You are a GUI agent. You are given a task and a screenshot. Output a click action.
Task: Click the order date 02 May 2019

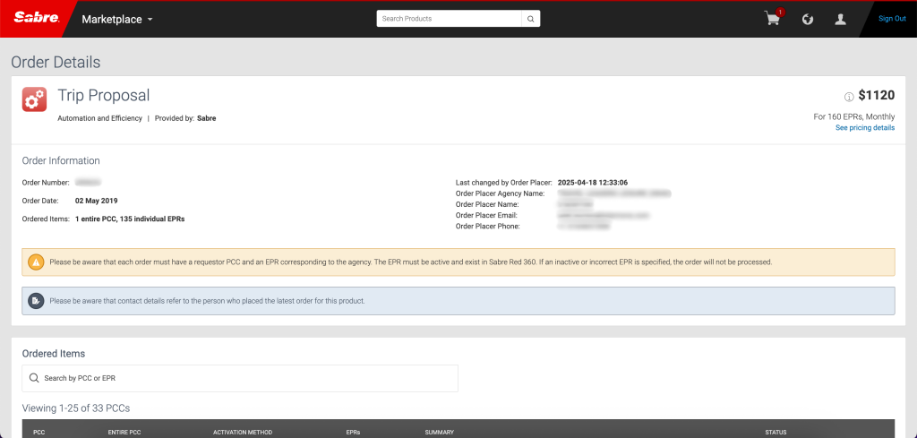point(97,201)
